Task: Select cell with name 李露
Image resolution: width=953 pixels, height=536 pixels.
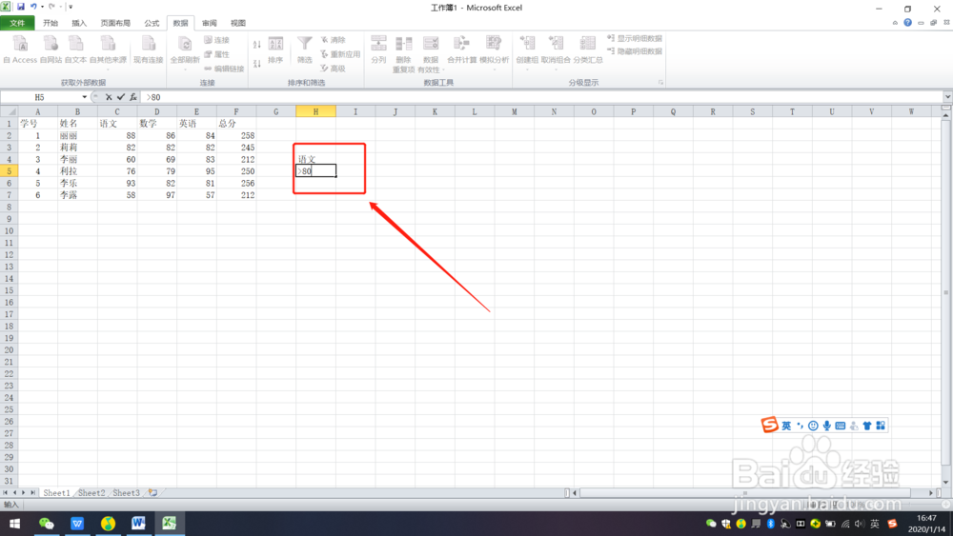Action: point(77,195)
